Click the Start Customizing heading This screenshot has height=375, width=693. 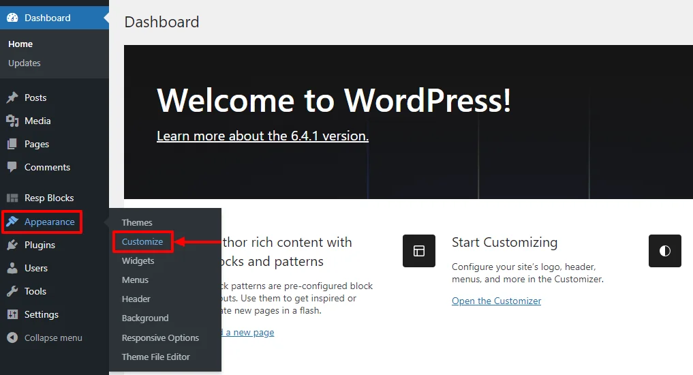pos(504,242)
